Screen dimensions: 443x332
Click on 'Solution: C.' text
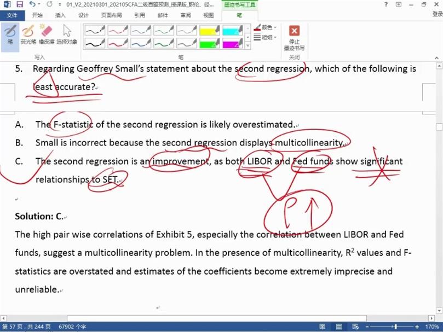tap(39, 216)
